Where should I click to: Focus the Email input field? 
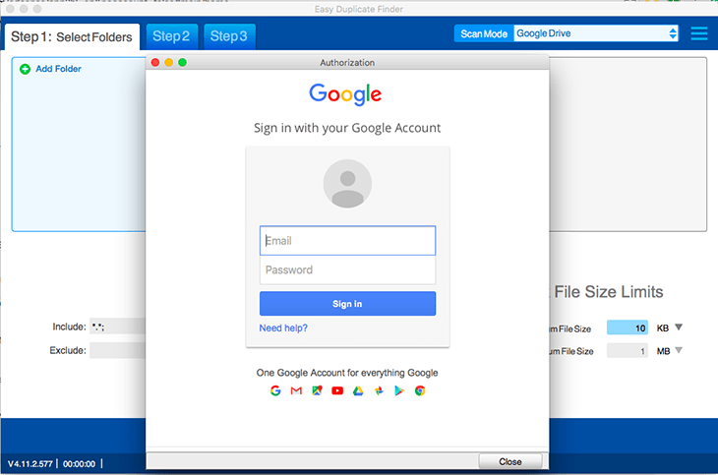pos(347,241)
